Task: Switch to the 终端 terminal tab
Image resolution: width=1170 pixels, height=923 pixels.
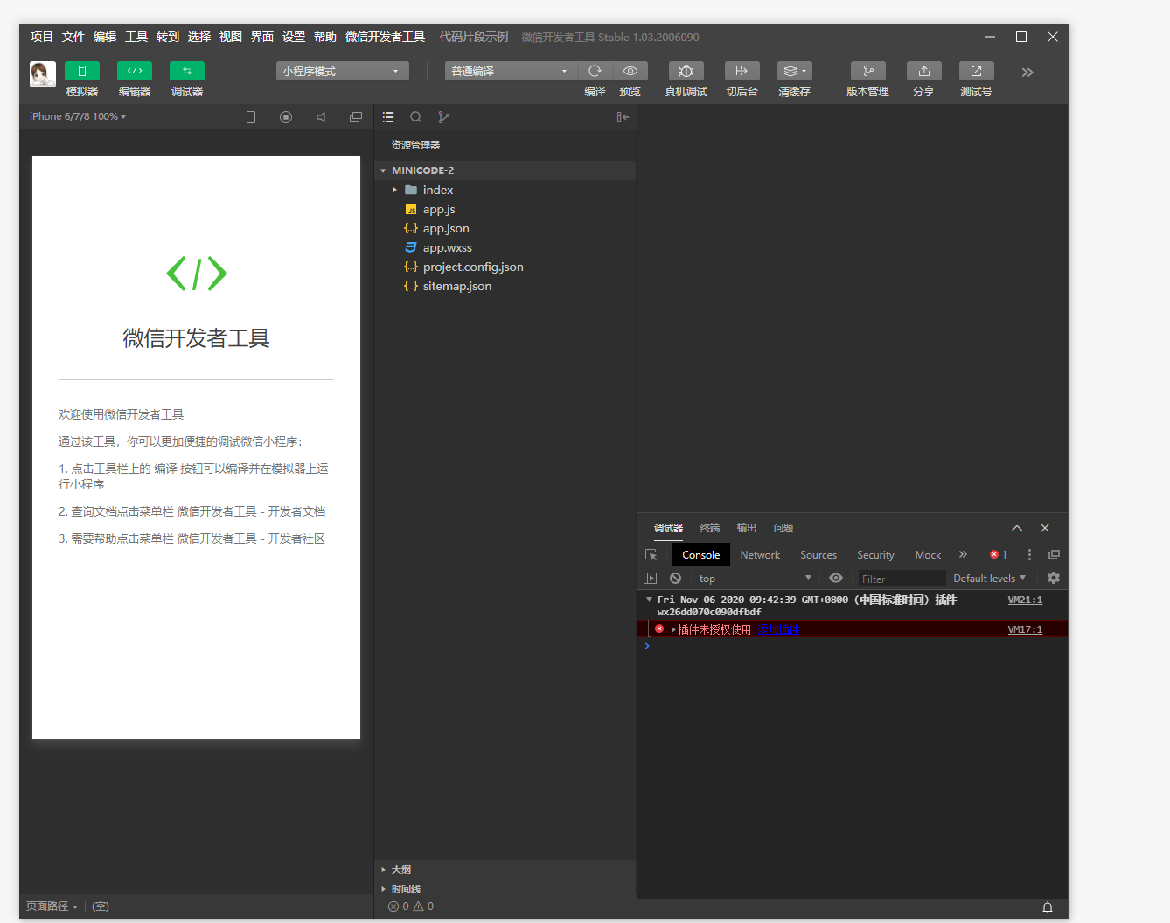Action: (x=710, y=528)
